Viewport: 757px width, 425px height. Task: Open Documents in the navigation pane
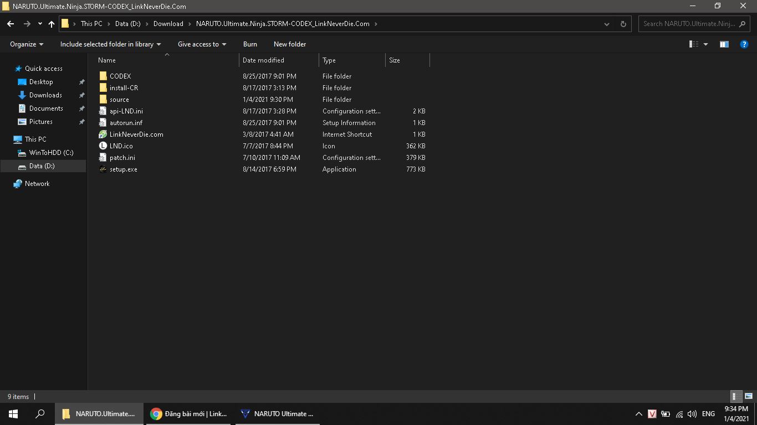click(46, 108)
